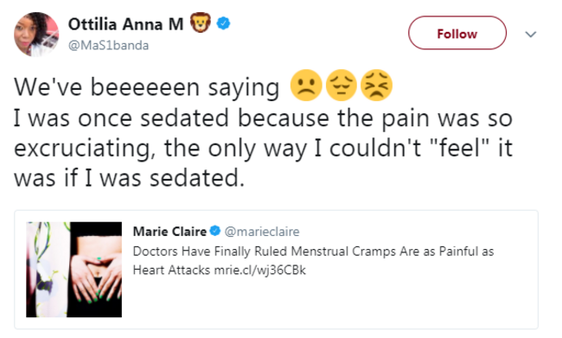Click the Ottilia Anna M display name

(x=125, y=24)
